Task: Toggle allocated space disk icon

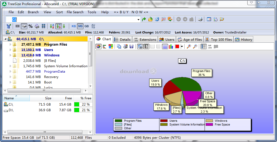Action: click(24, 26)
